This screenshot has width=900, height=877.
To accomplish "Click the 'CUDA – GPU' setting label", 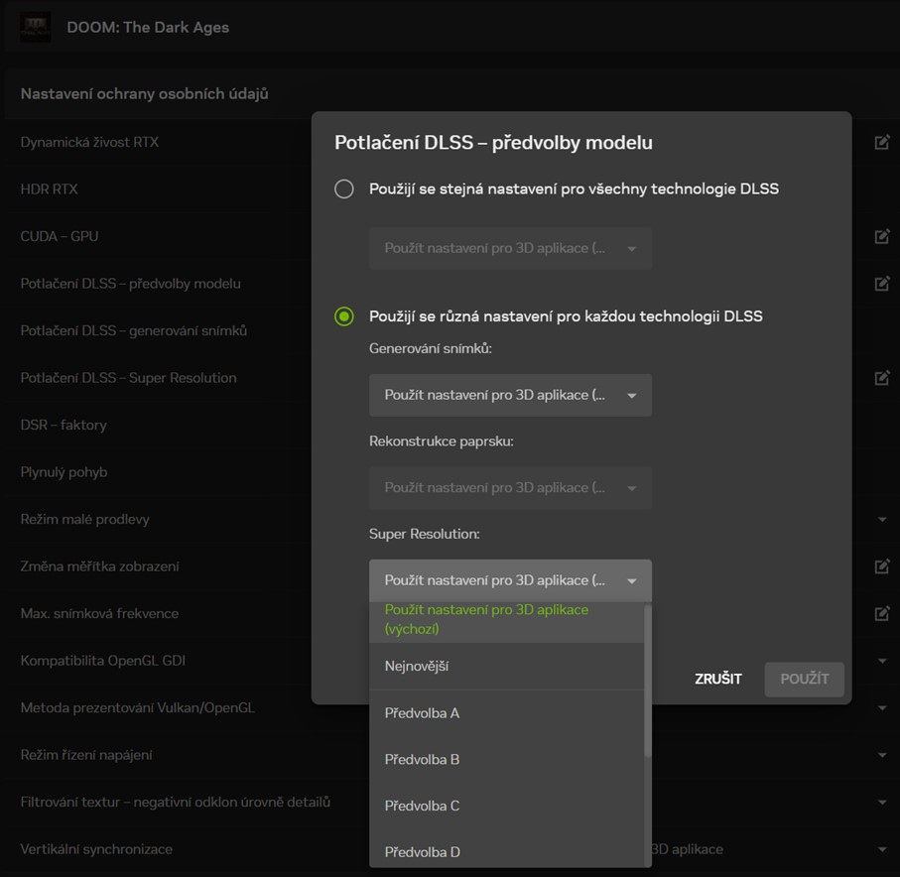I will point(60,236).
